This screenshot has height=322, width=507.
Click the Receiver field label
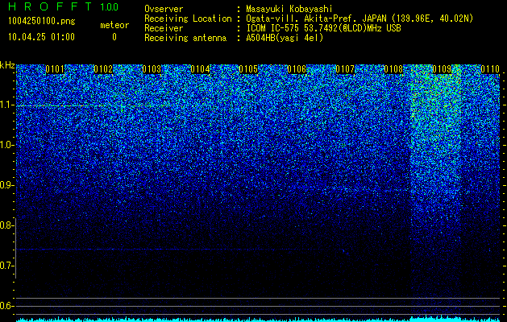pos(164,28)
